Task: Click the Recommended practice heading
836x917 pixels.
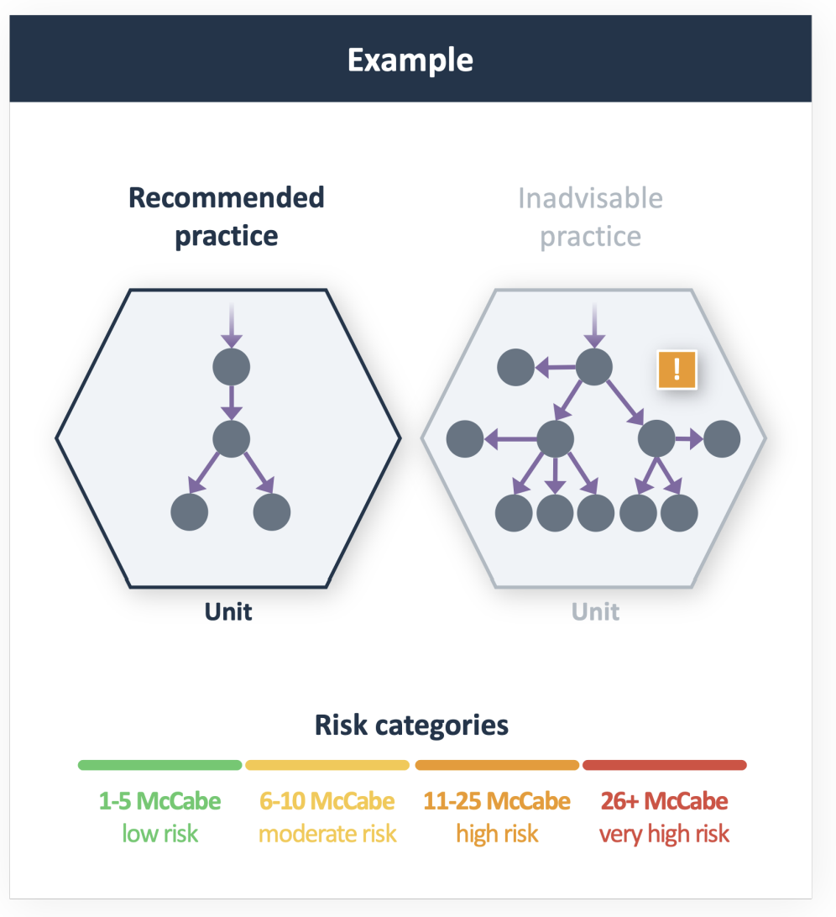Action: (x=227, y=217)
